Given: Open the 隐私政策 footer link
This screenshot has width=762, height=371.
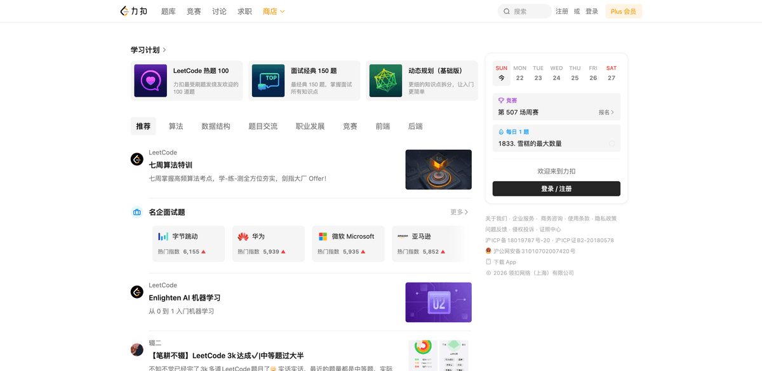Looking at the screenshot, I should pos(606,219).
